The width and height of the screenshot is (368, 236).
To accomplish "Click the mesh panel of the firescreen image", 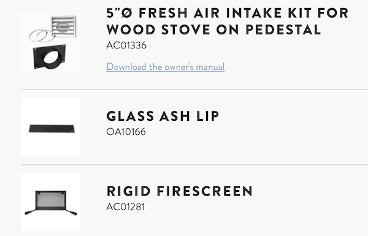I will point(51,200).
